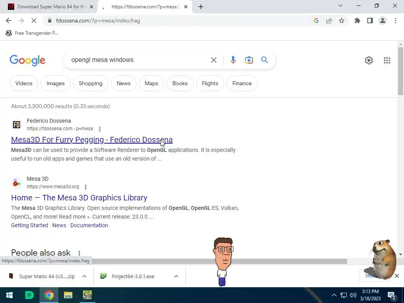Filter results by Videos
The height and width of the screenshot is (303, 404).
click(x=24, y=83)
